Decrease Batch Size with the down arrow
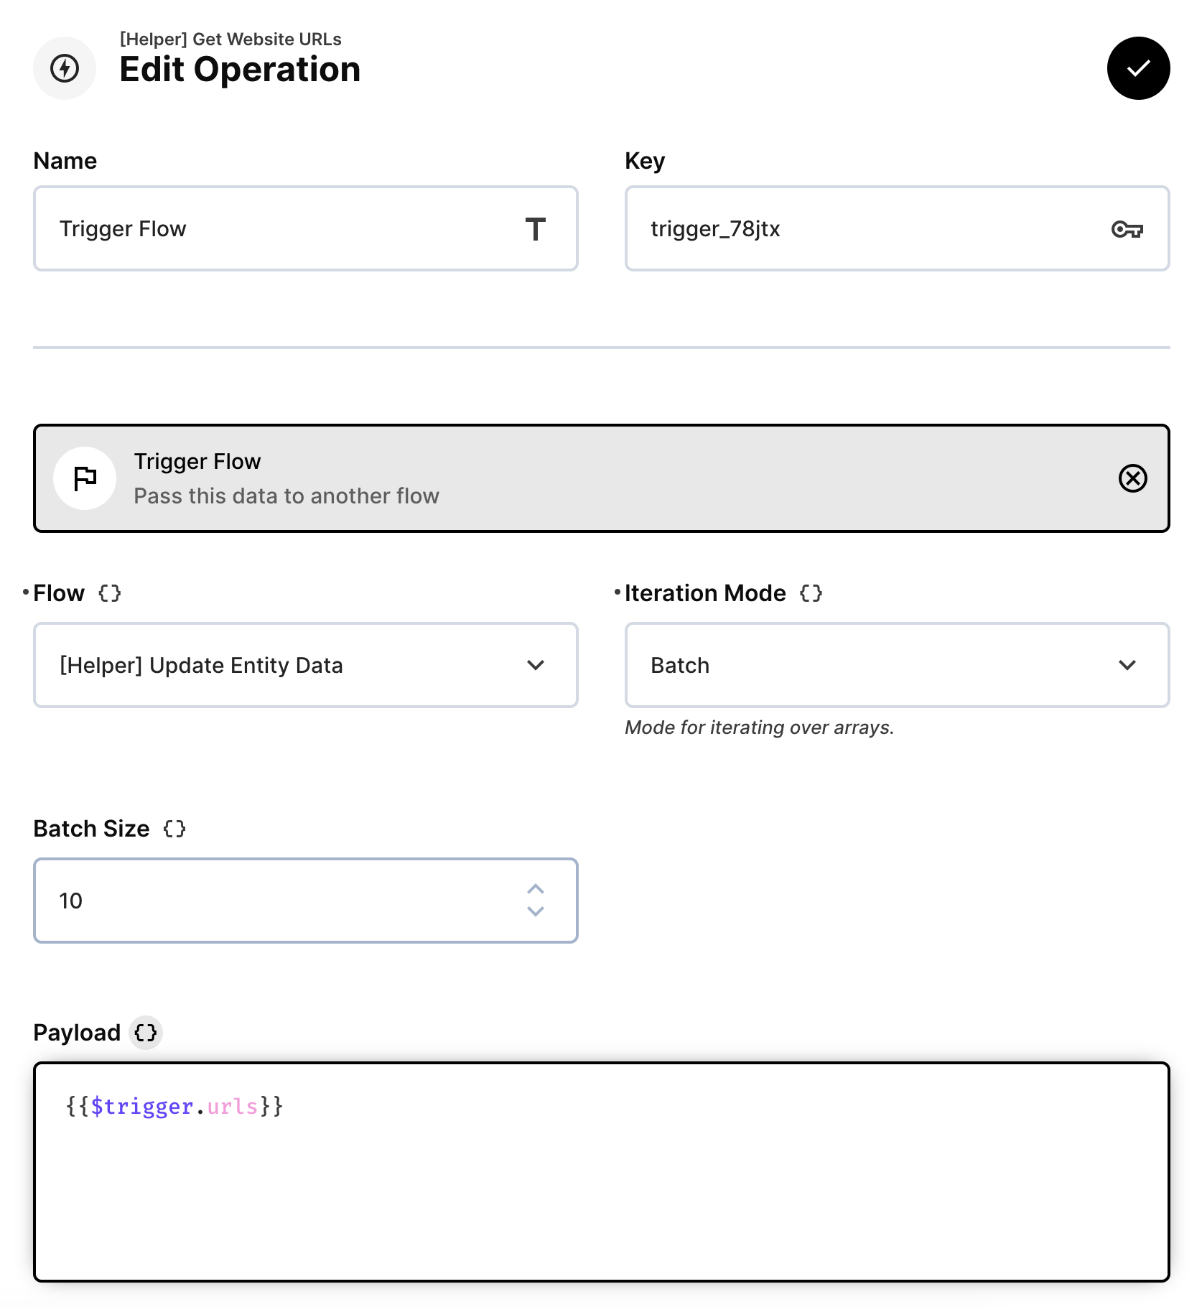 point(534,912)
